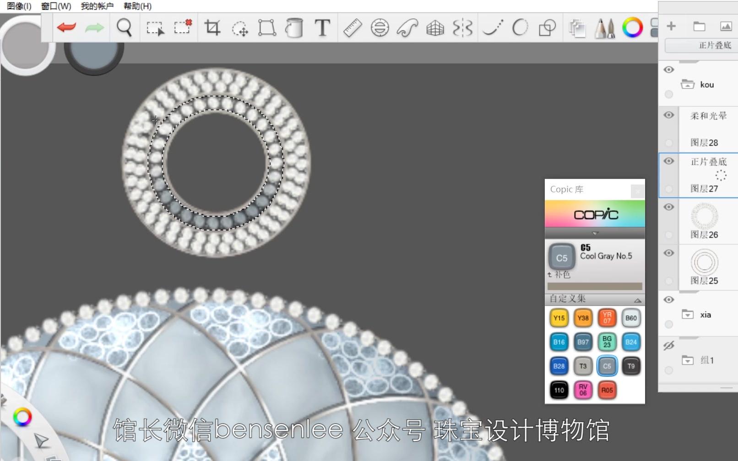This screenshot has width=738, height=461.
Task: Expand the 组1 group folder
Action: click(x=687, y=360)
